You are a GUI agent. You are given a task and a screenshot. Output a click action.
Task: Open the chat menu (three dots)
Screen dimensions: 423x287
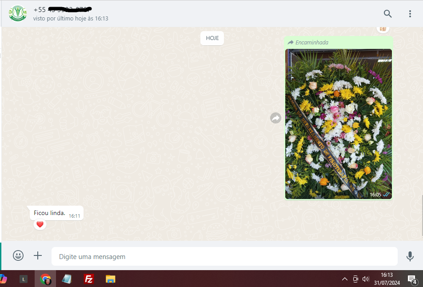click(x=410, y=14)
